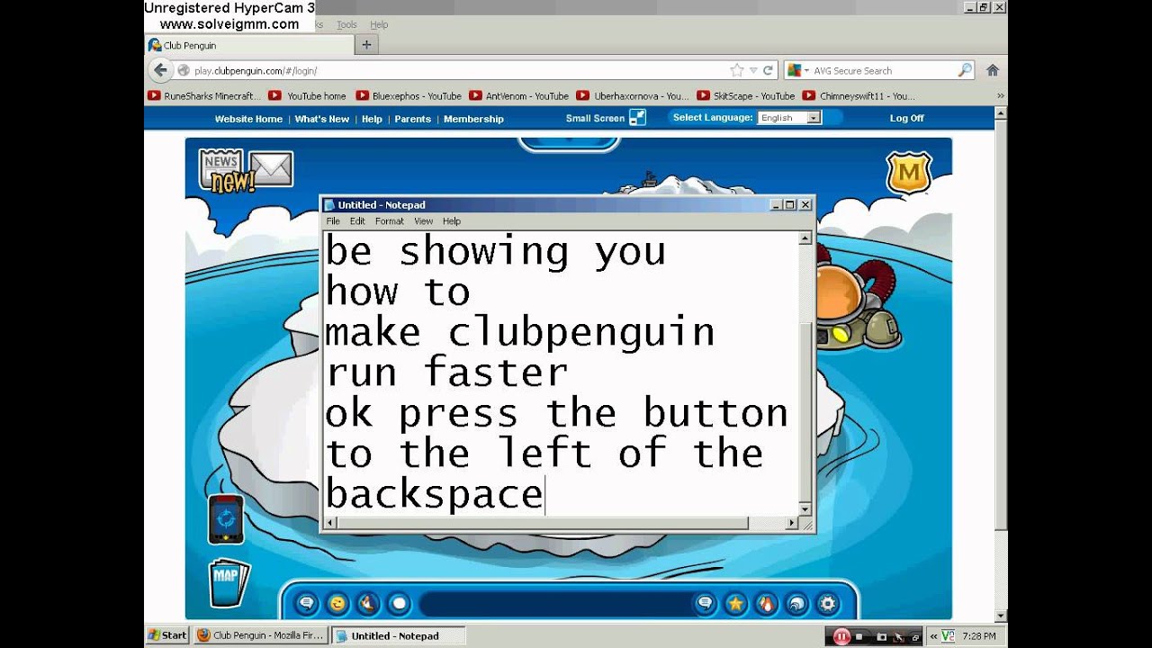The width and height of the screenshot is (1152, 648).
Task: Open the URL history dropdown arrow
Action: point(752,70)
